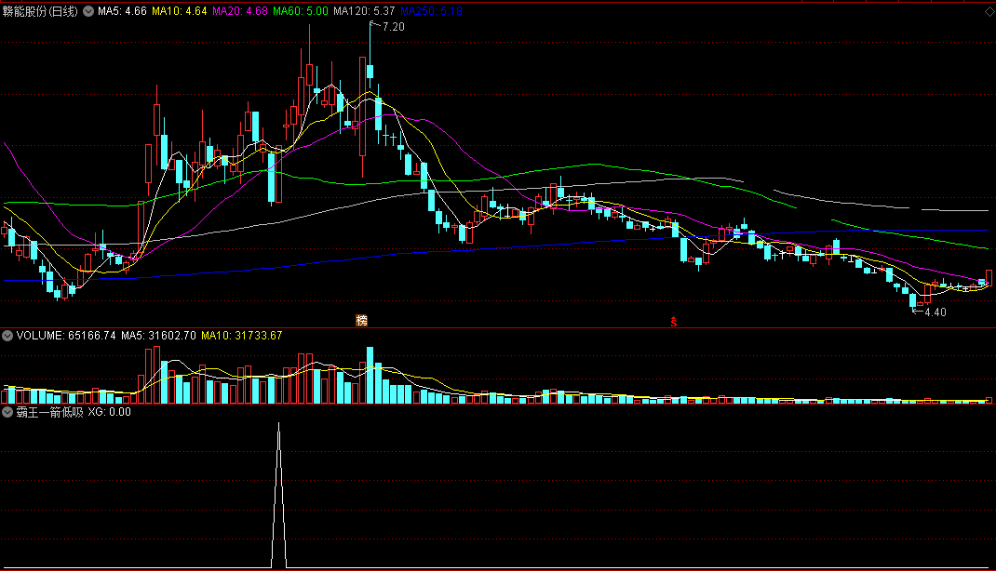The height and width of the screenshot is (571, 996).
Task: Click the magenta MA20: 4.68 label
Action: [240, 11]
